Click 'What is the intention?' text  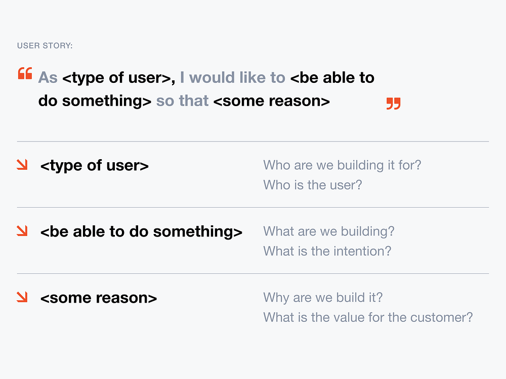[x=327, y=251]
